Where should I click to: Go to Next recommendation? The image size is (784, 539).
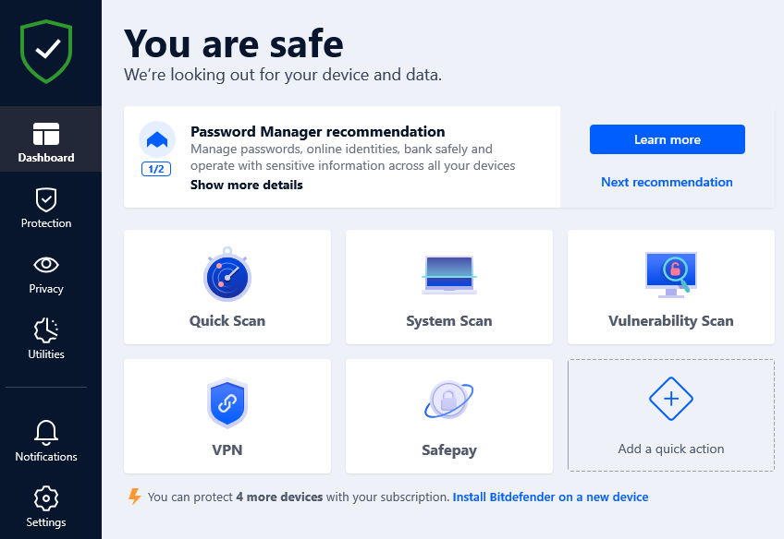667,182
